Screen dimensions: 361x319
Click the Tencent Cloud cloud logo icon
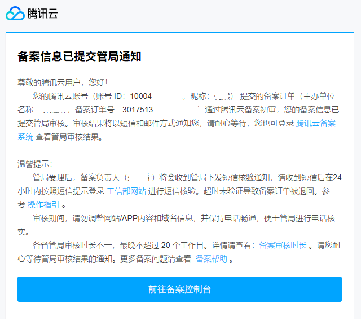coord(15,14)
